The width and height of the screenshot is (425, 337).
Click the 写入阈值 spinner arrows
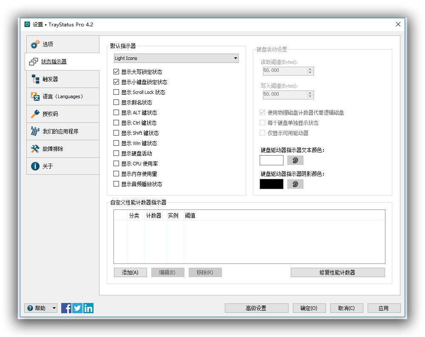(310, 95)
